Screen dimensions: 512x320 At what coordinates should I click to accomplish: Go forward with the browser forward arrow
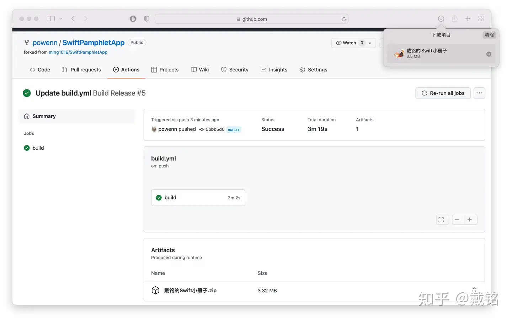click(86, 19)
